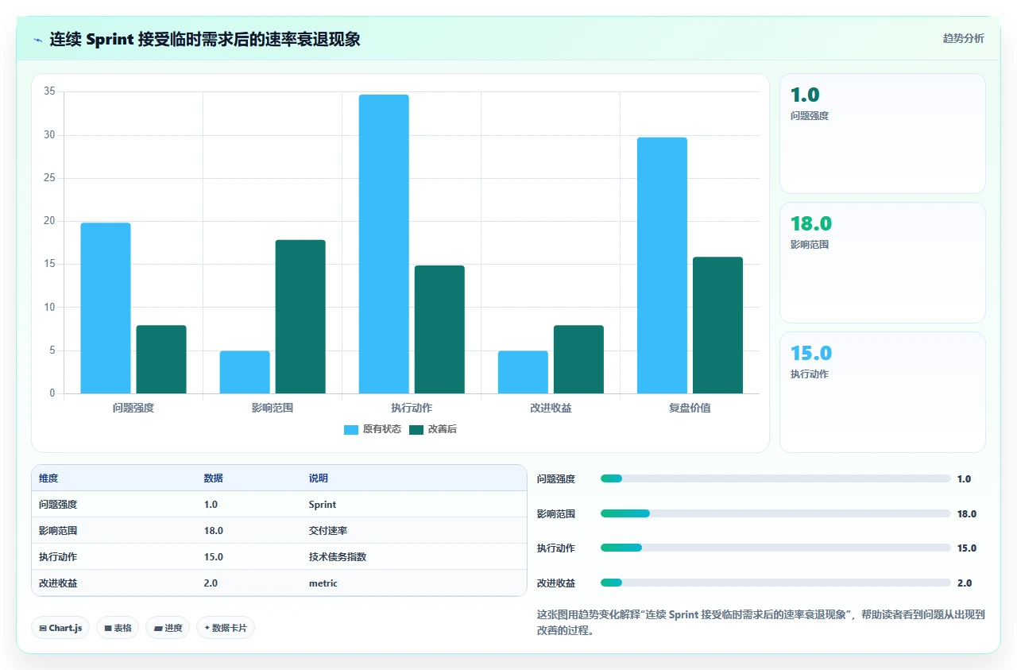Open the 影响范围 data card showing 18.0
The image size is (1017, 670).
883,263
